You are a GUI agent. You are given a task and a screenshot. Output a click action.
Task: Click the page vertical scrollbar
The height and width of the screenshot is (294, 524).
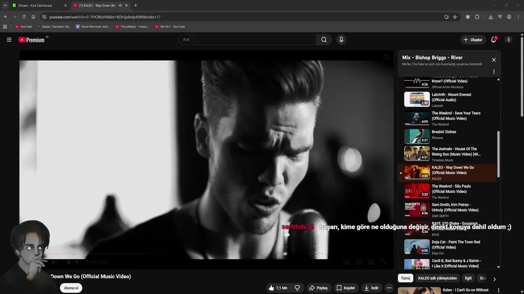coord(522,77)
